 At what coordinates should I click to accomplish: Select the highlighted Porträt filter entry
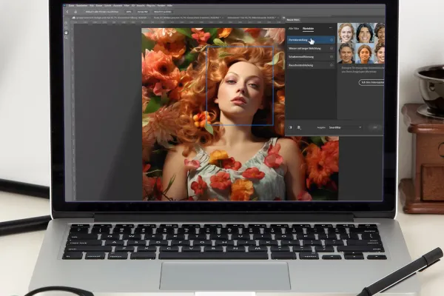[311, 40]
